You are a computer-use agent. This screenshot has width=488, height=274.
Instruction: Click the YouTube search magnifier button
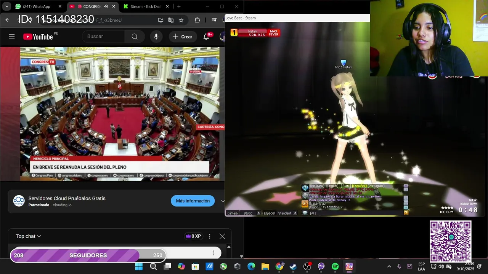(135, 37)
